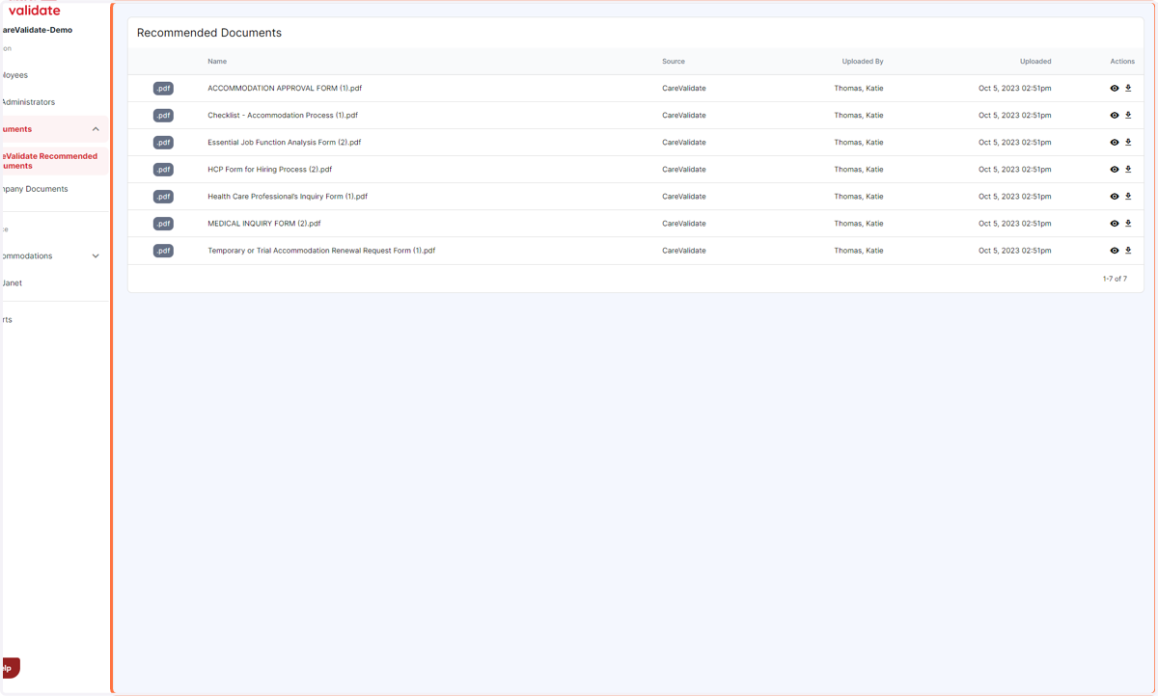The height and width of the screenshot is (696, 1158).
Task: Click the red Help button
Action: [10, 668]
